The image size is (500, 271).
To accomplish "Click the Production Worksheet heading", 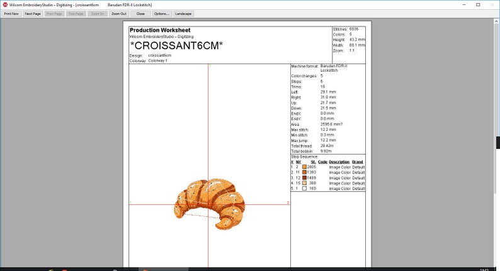I will pos(160,30).
